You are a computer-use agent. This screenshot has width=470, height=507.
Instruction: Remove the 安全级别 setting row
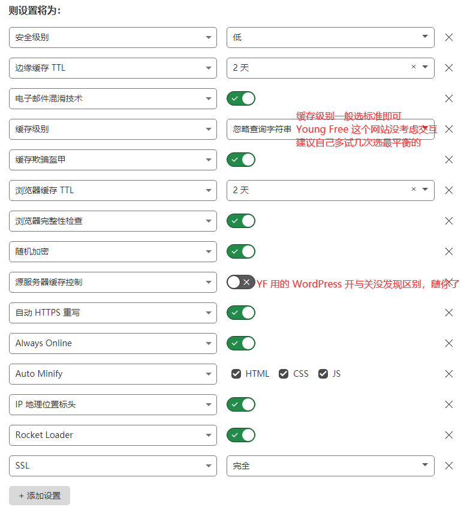448,38
